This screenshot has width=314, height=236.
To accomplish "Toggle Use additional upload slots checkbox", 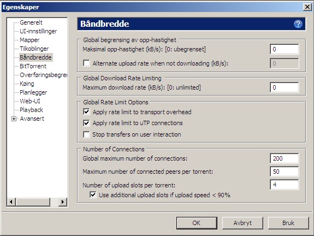I will point(93,194).
